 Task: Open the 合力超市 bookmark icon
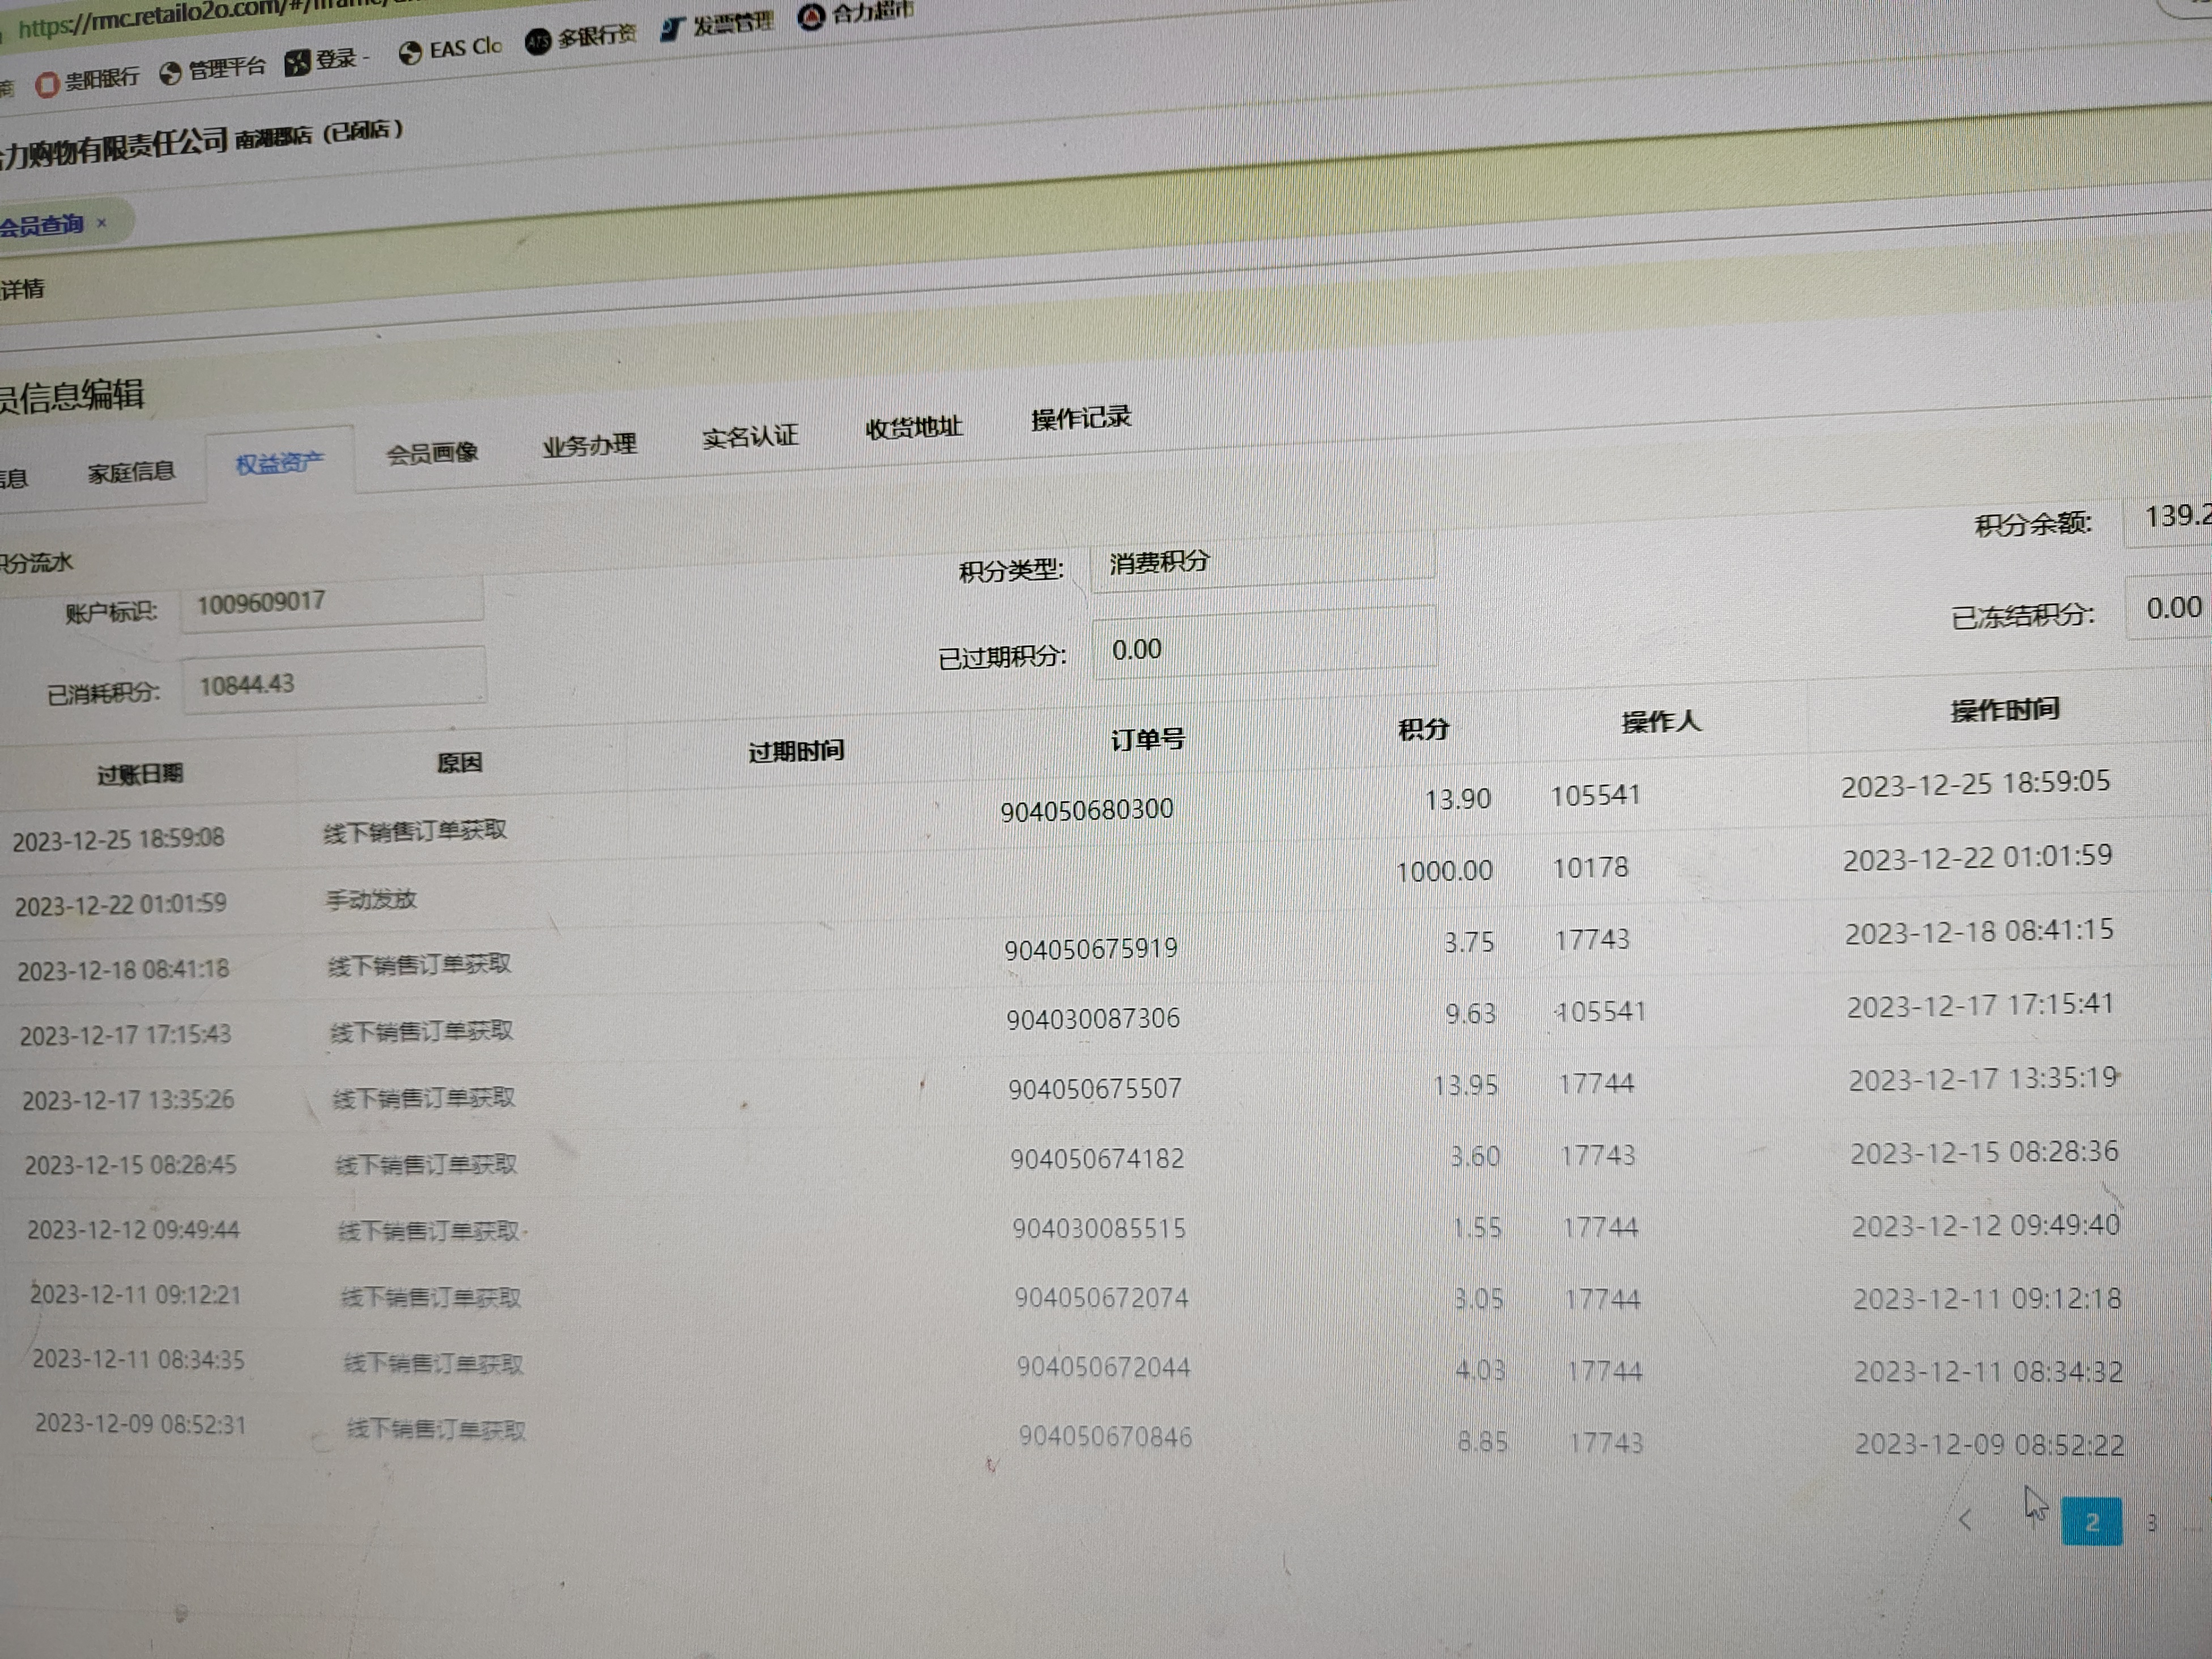[811, 17]
